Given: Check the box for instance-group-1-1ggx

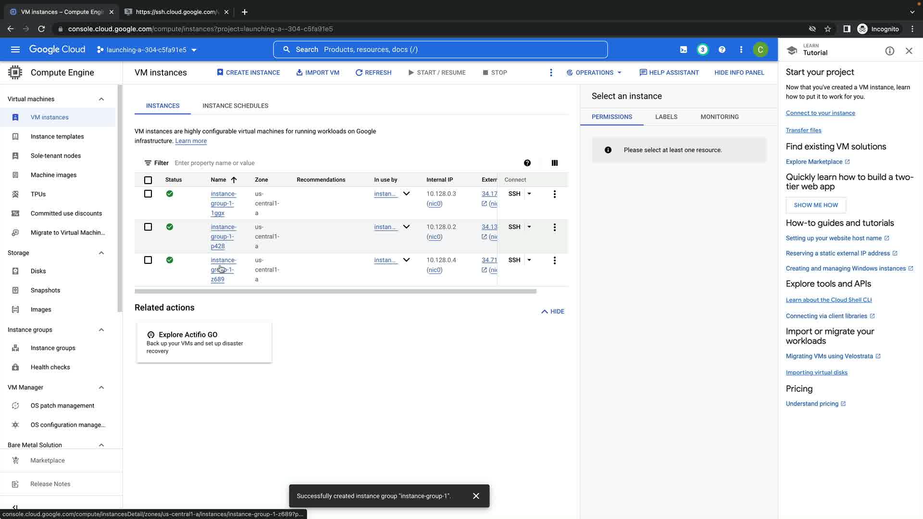Looking at the screenshot, I should [148, 194].
